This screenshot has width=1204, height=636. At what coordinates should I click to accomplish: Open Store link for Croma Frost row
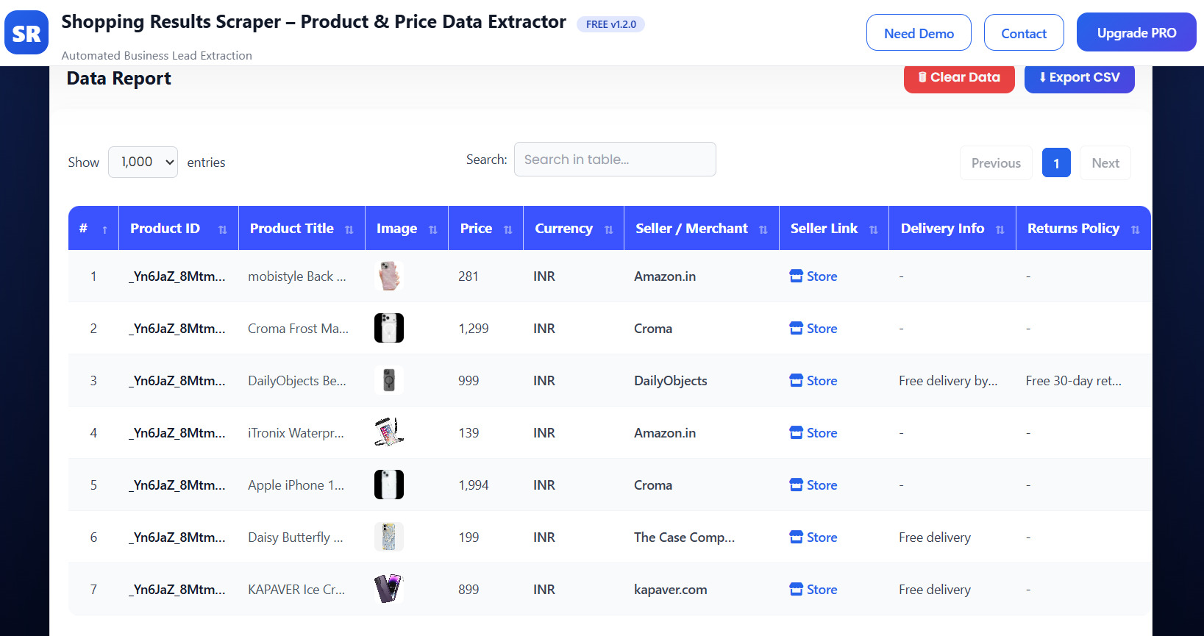point(813,329)
